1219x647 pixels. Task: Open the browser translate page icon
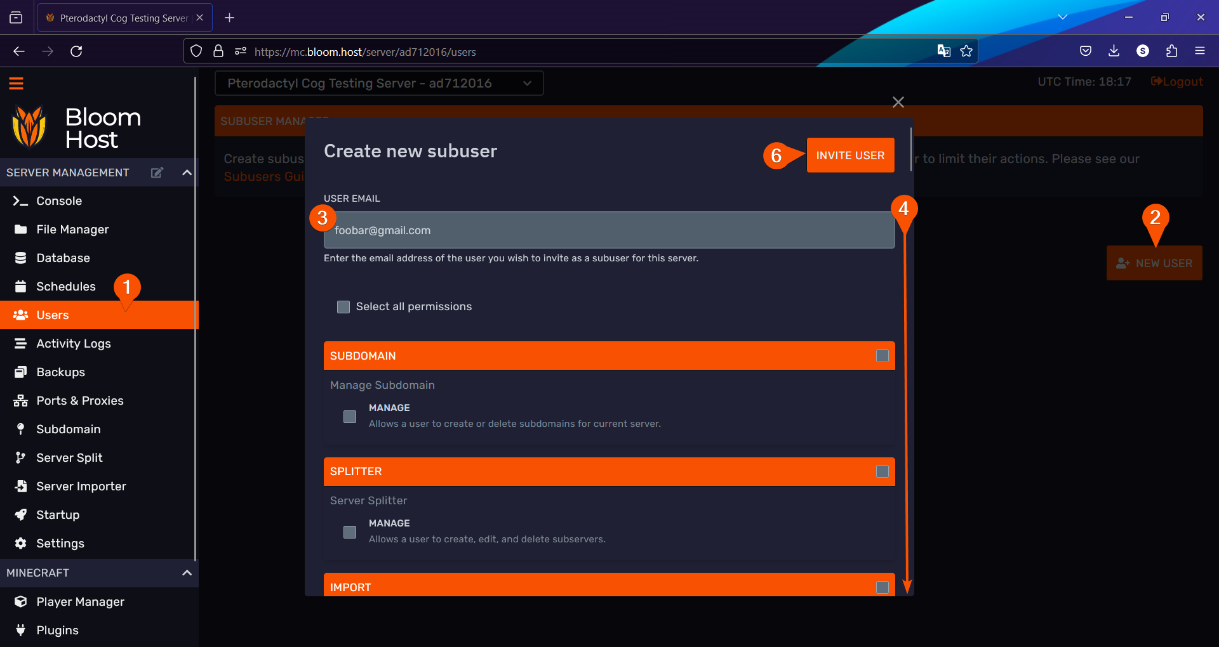click(944, 51)
